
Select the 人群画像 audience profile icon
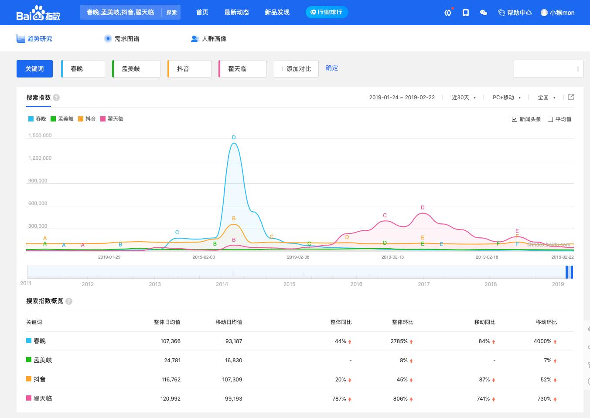(x=195, y=38)
